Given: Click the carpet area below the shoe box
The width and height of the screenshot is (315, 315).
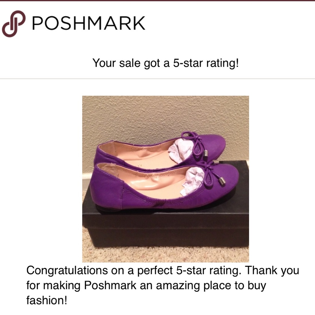Looking at the screenshot, I should [x=166, y=255].
